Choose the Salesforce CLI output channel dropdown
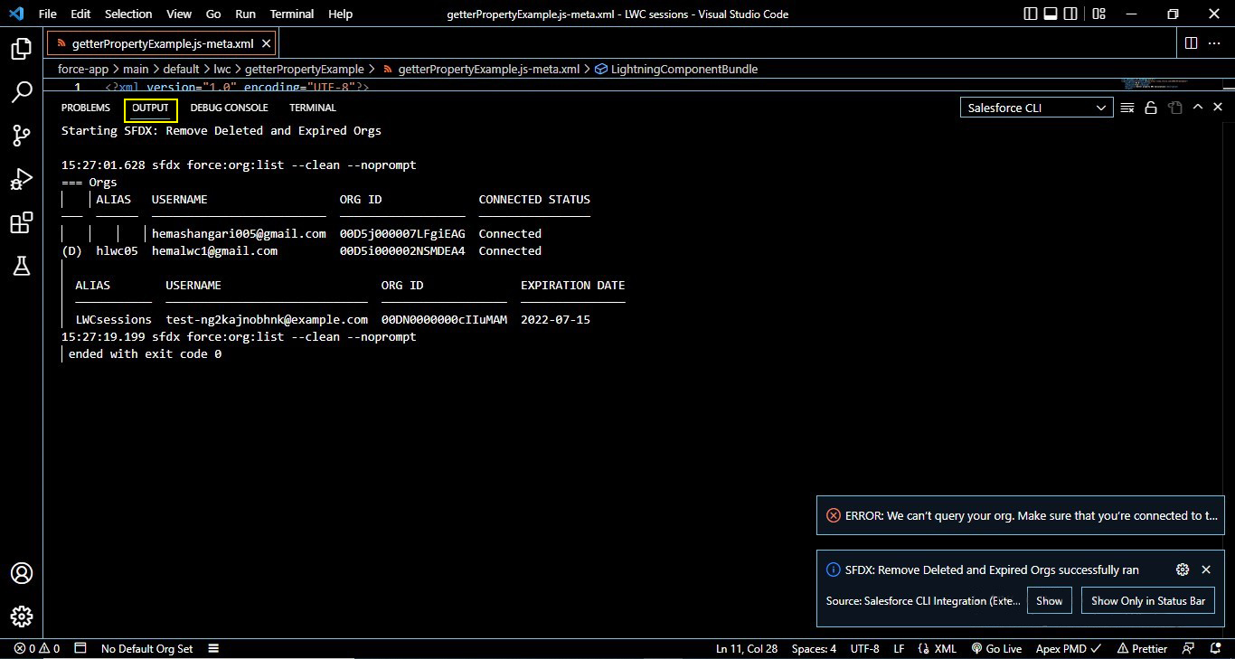This screenshot has height=659, width=1235. click(1037, 108)
